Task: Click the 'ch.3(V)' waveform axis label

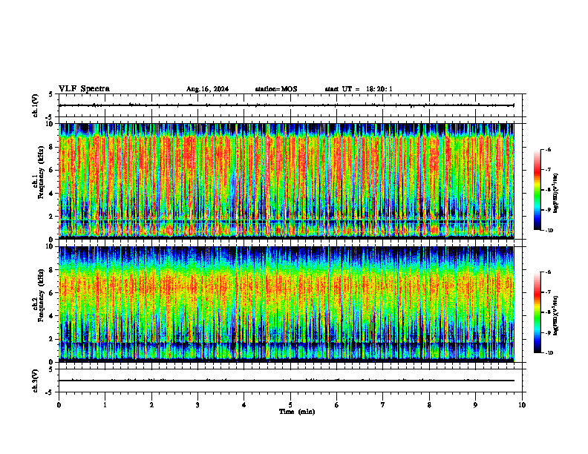Action: tap(35, 381)
